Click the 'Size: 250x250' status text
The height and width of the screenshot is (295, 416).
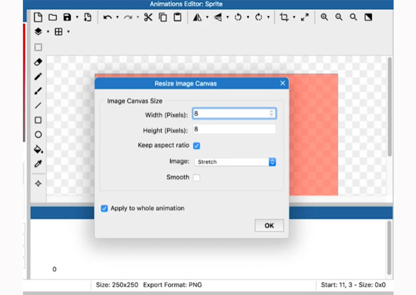117,285
